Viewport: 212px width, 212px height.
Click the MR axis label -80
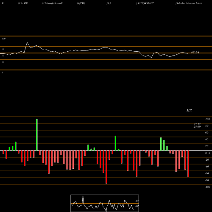tap(207, 180)
